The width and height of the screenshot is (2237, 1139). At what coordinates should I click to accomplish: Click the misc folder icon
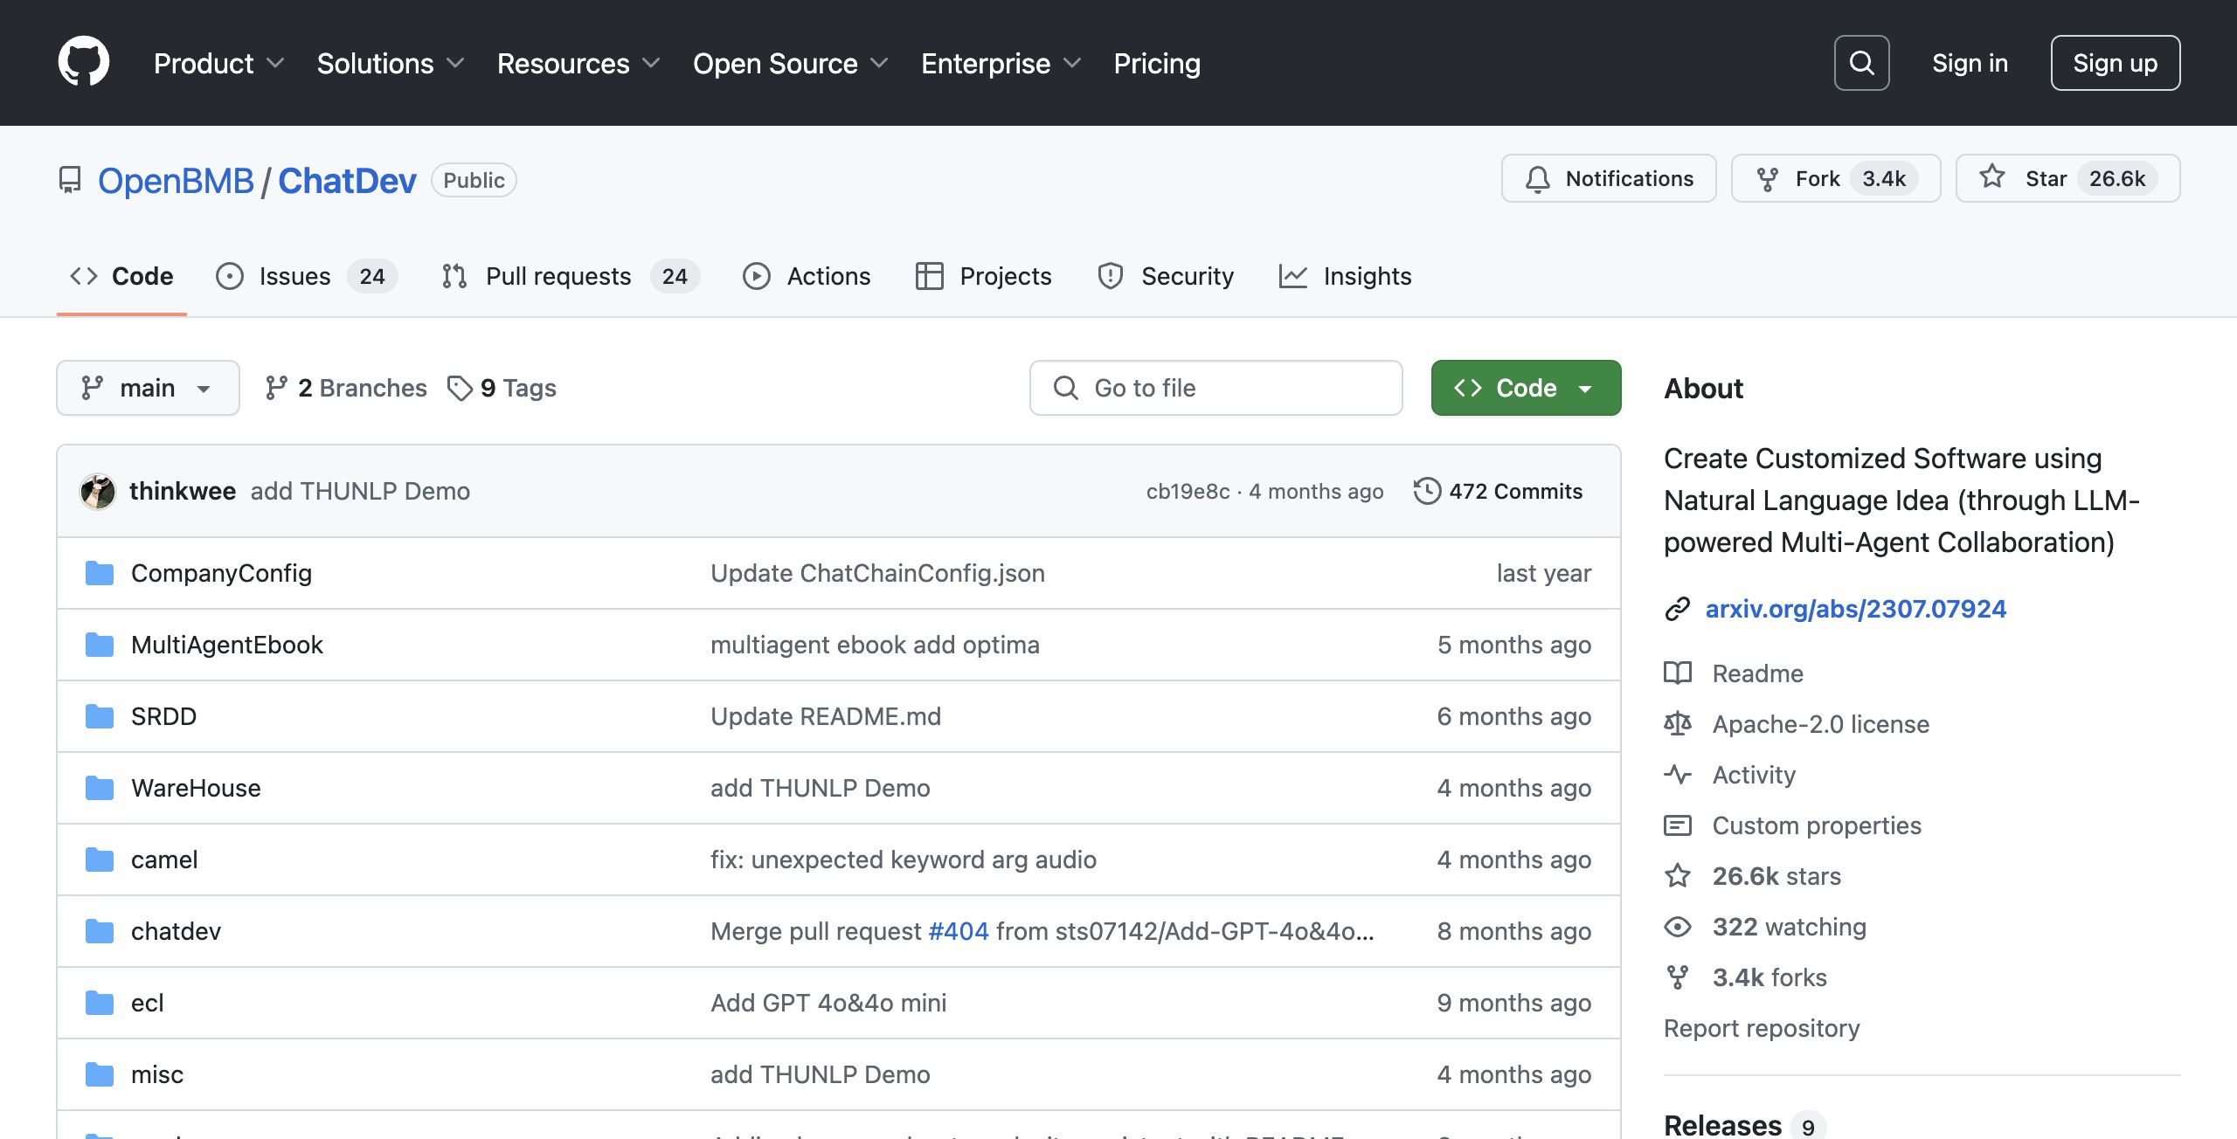pos(100,1074)
